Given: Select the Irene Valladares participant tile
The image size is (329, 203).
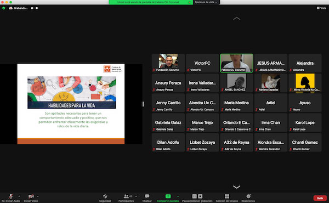Looking at the screenshot, I should tap(202, 83).
